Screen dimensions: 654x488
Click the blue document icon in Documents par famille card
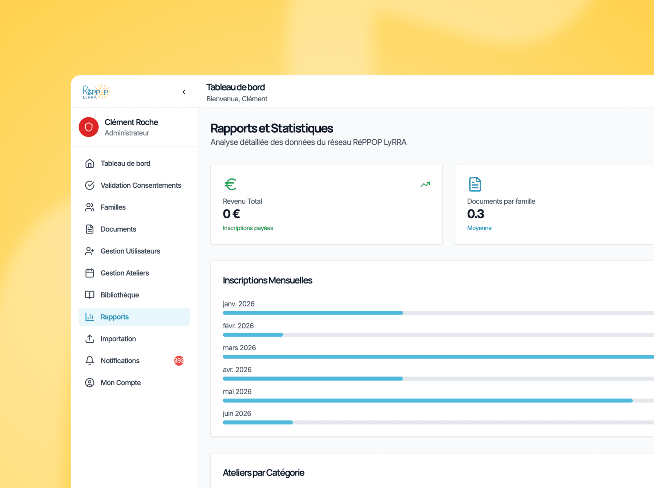tap(475, 184)
